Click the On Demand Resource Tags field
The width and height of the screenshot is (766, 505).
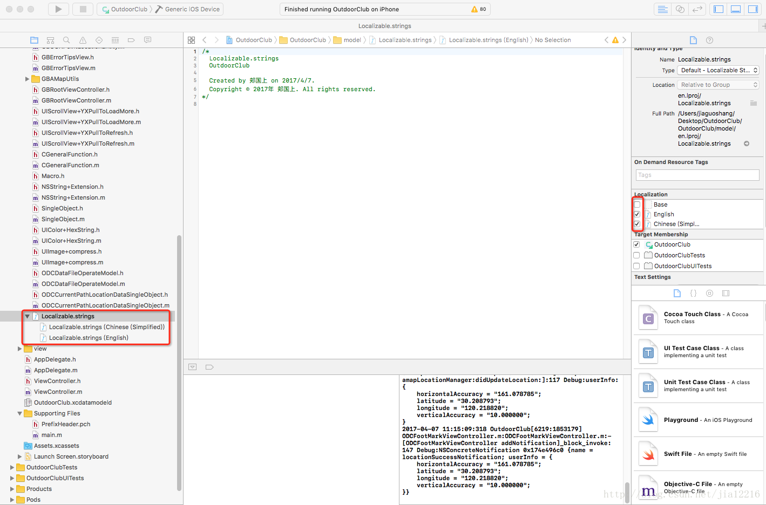pos(697,175)
